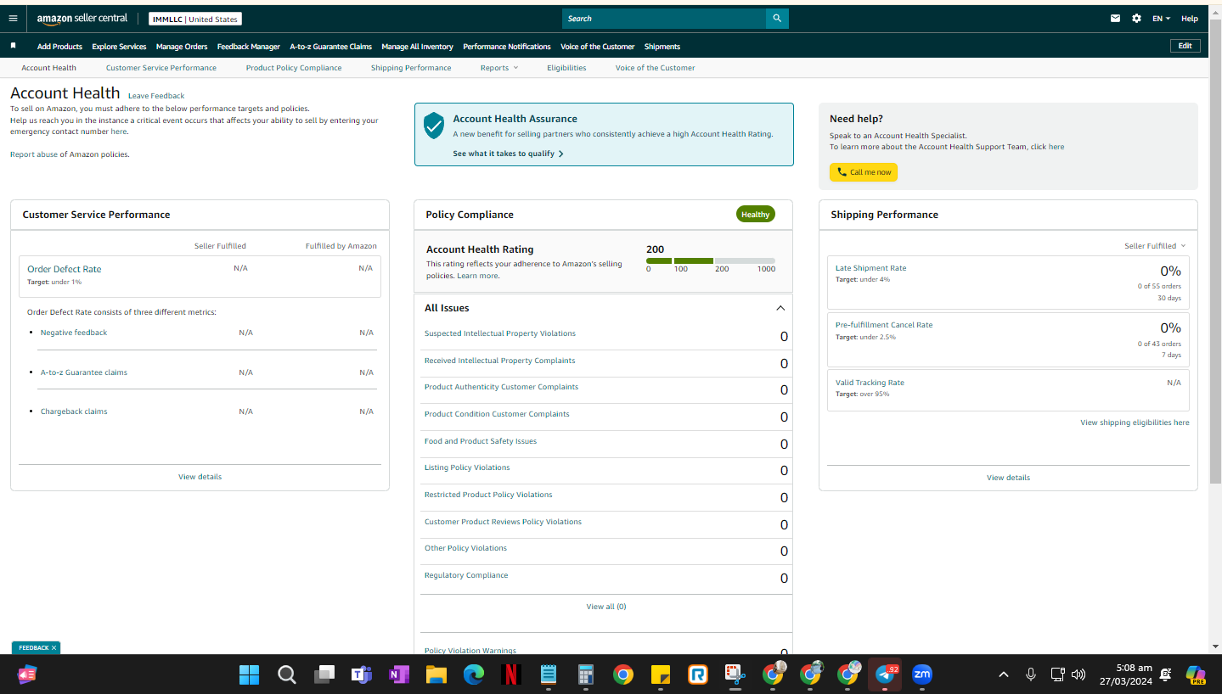Open Snipping Tool from taskbar
The image size is (1222, 694).
(x=735, y=674)
